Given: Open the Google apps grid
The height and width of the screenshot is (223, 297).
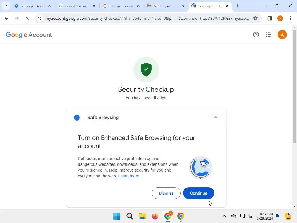Looking at the screenshot, I should 268,35.
